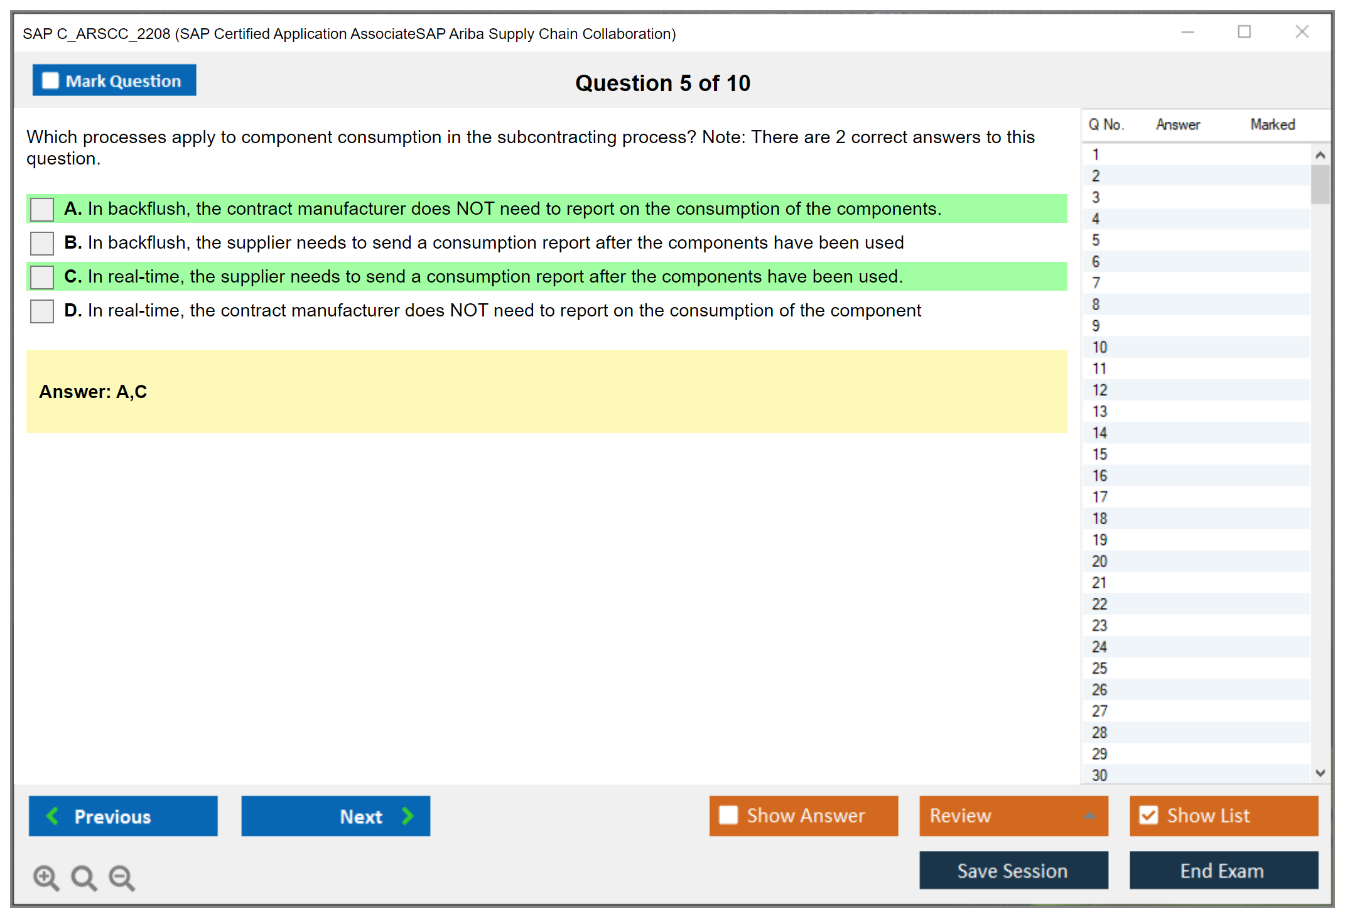Viewport: 1350px width, 923px height.
Task: Click the Save Session button
Action: coord(1013,870)
